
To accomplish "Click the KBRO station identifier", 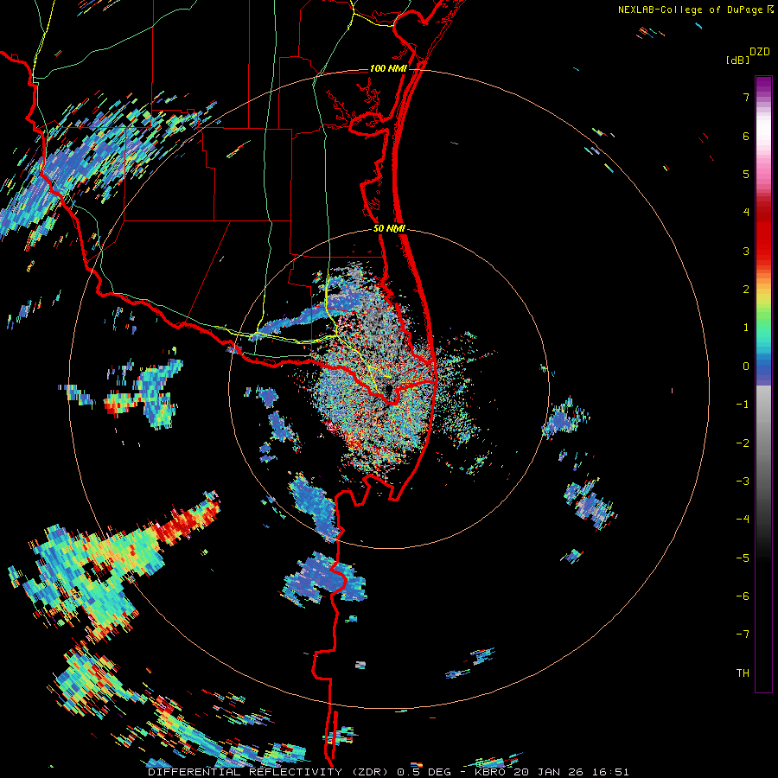I will click(x=490, y=772).
